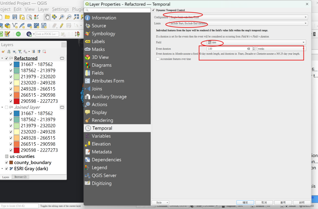Toggle ESRI Gray (dark) layer checkbox
The image size is (318, 209).
point(7,168)
